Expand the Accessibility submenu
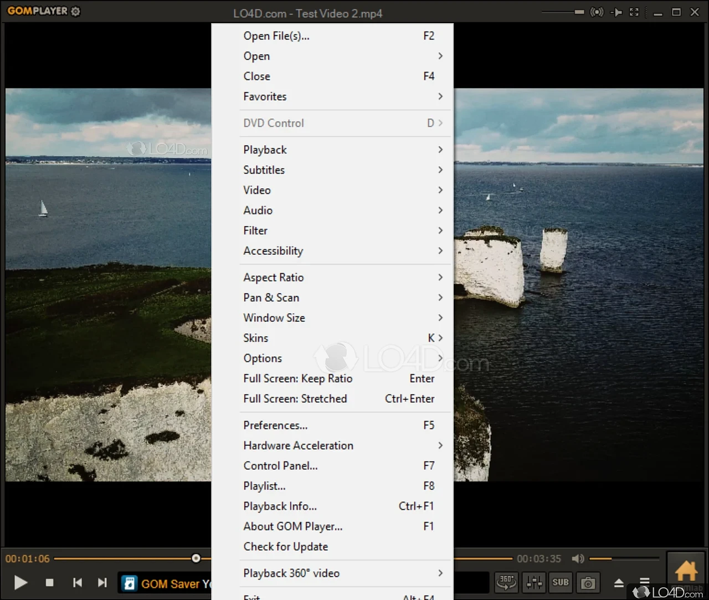 (332, 250)
